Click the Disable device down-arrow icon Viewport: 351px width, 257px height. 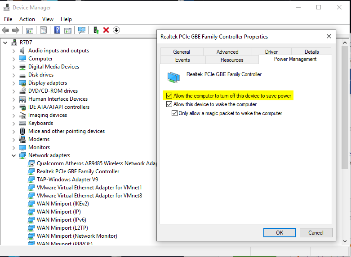[116, 30]
